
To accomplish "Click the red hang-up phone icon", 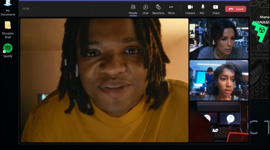I will [231, 9].
